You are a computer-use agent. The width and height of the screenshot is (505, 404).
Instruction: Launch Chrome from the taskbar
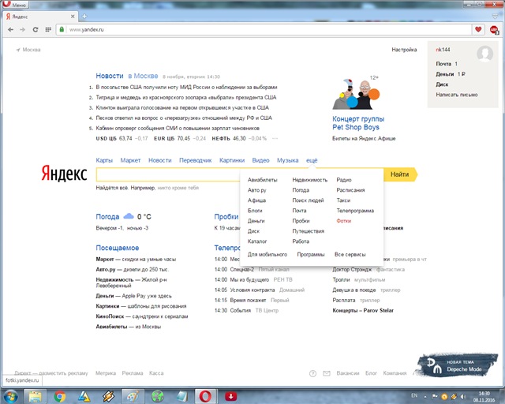click(x=60, y=396)
